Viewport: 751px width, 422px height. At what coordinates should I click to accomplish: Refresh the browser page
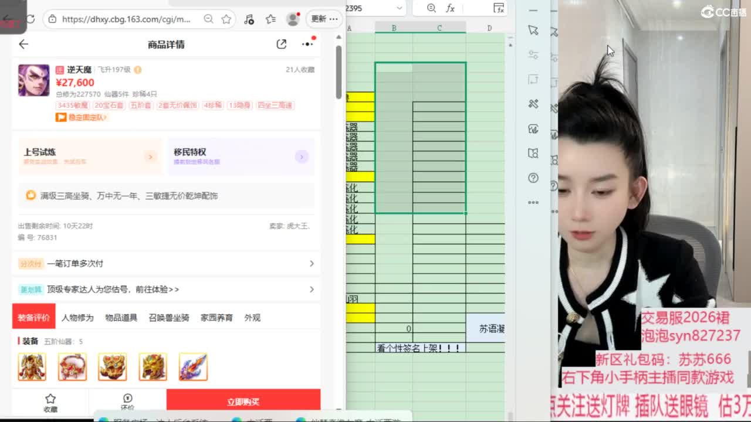(31, 19)
